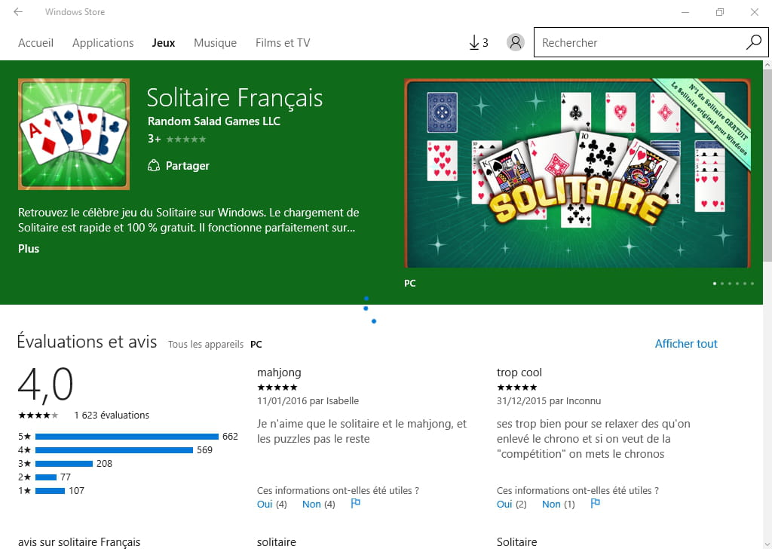Click the 11/01/2016 par Isabelle line
This screenshot has height=549, width=772.
pos(308,400)
